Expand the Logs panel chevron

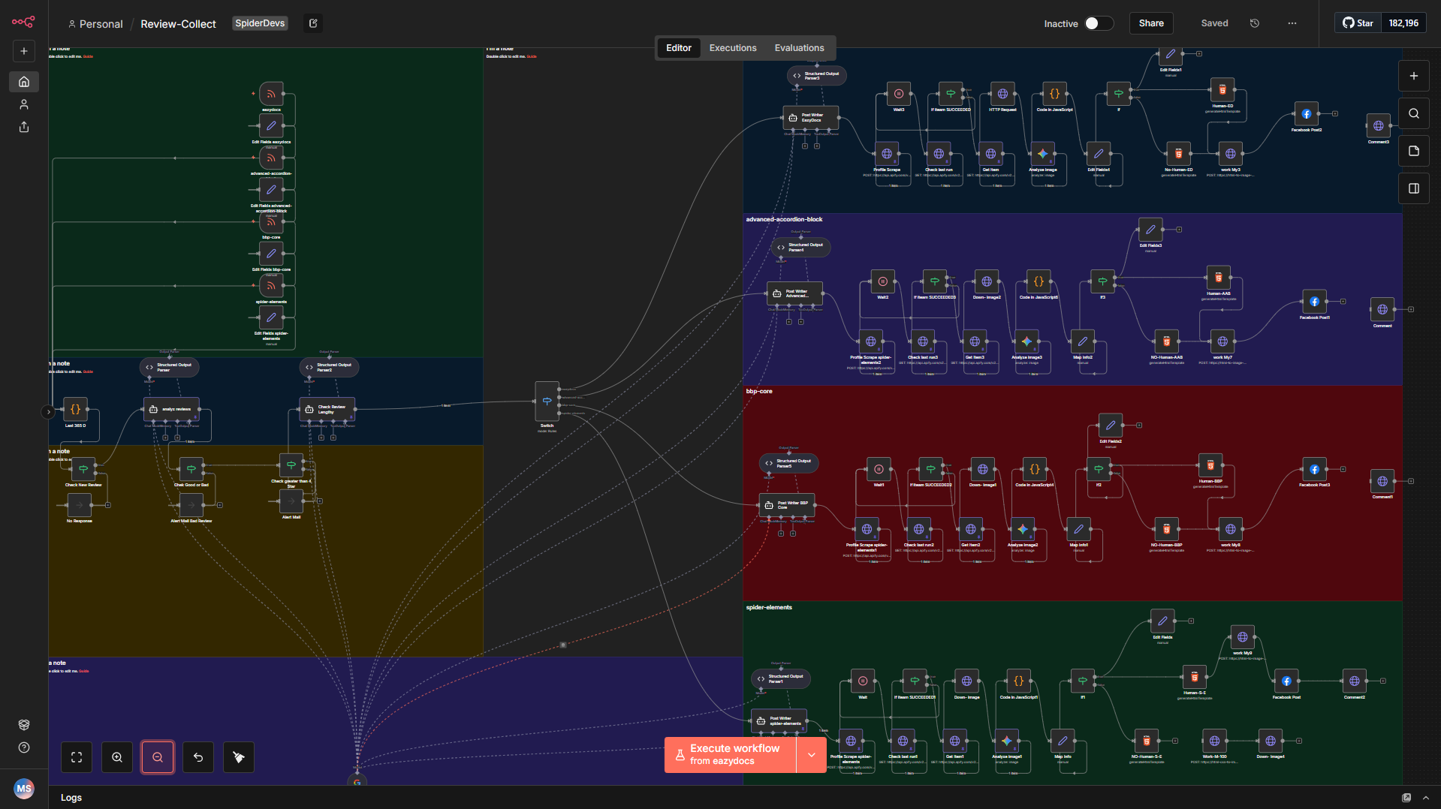click(1425, 798)
